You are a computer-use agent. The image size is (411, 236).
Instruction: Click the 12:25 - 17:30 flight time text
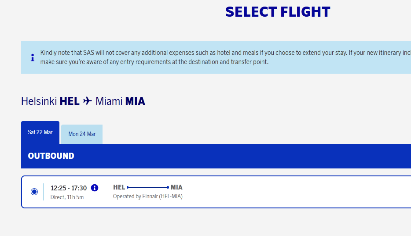69,188
